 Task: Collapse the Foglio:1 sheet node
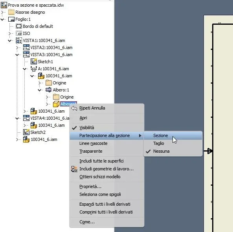tap(2, 19)
